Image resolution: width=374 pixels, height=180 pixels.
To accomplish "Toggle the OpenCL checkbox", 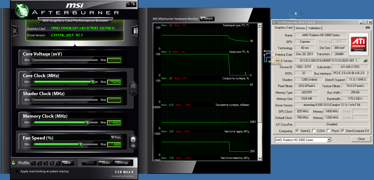I will 297,131.
